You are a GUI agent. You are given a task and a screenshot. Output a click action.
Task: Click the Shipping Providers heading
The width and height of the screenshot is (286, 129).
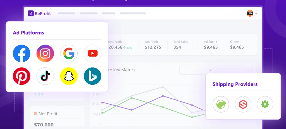(235, 84)
